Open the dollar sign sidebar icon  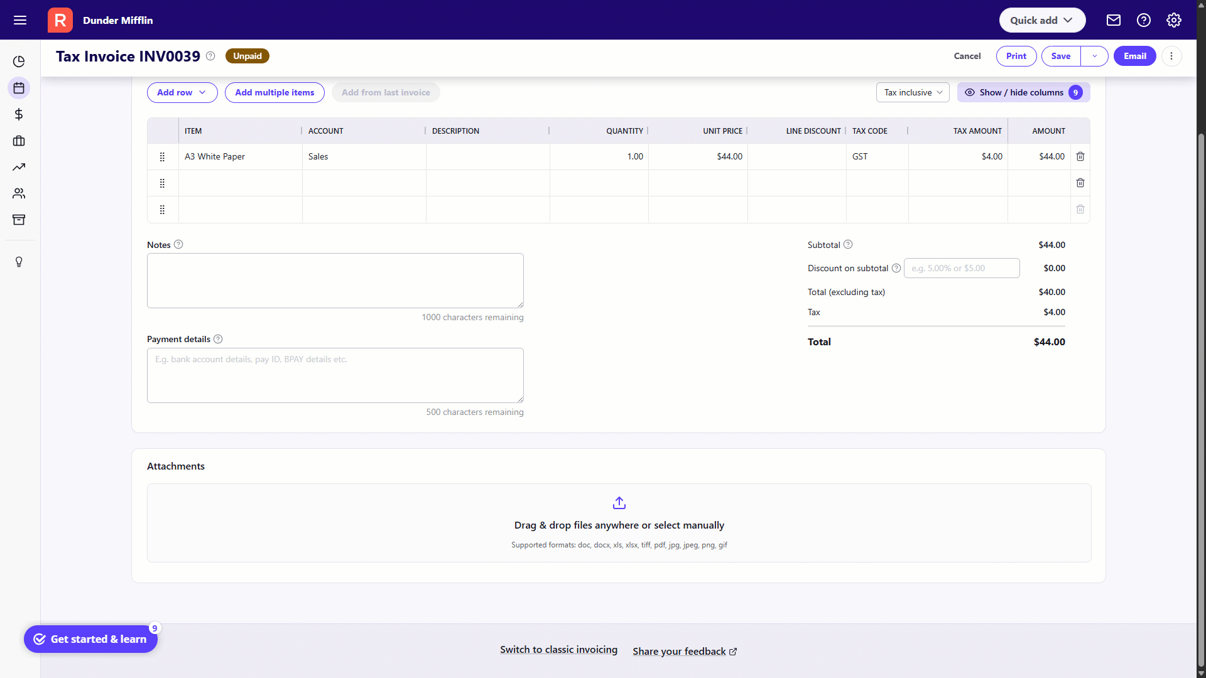tap(19, 114)
